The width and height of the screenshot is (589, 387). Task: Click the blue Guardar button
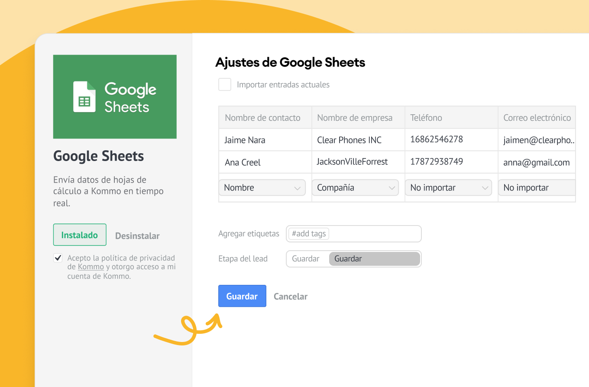[x=242, y=296]
